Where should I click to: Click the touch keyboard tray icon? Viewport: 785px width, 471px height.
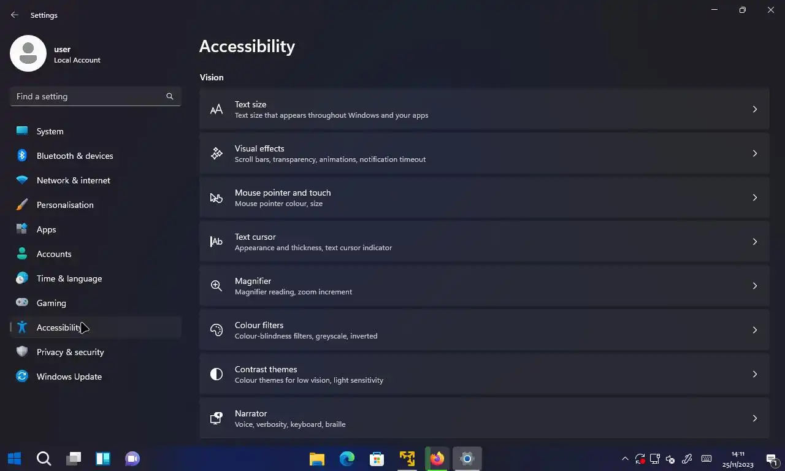coord(706,458)
